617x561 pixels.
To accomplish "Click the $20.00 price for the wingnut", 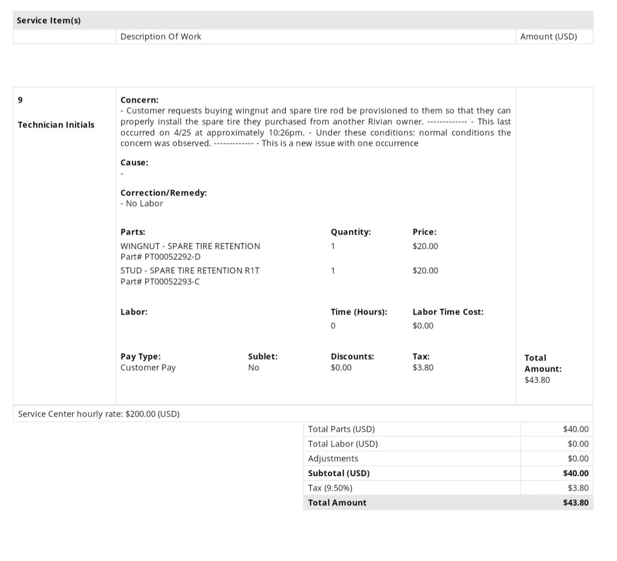I will [x=425, y=246].
